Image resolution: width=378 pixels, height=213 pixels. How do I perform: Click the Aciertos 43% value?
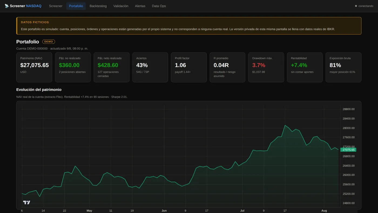point(142,65)
